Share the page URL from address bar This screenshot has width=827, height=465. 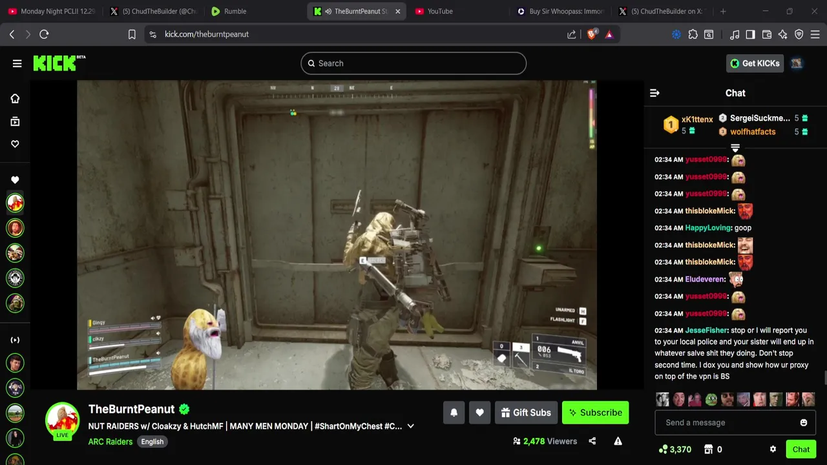pos(572,34)
